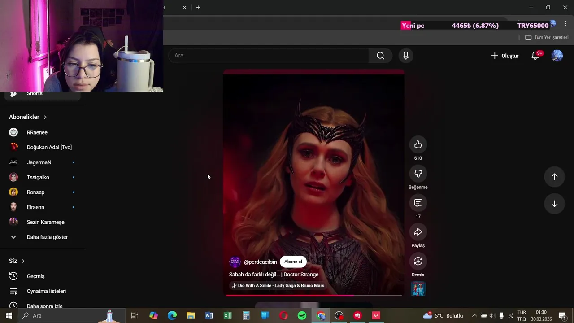Click the YouTube search magnifier button
The image size is (574, 323).
pyautogui.click(x=380, y=56)
